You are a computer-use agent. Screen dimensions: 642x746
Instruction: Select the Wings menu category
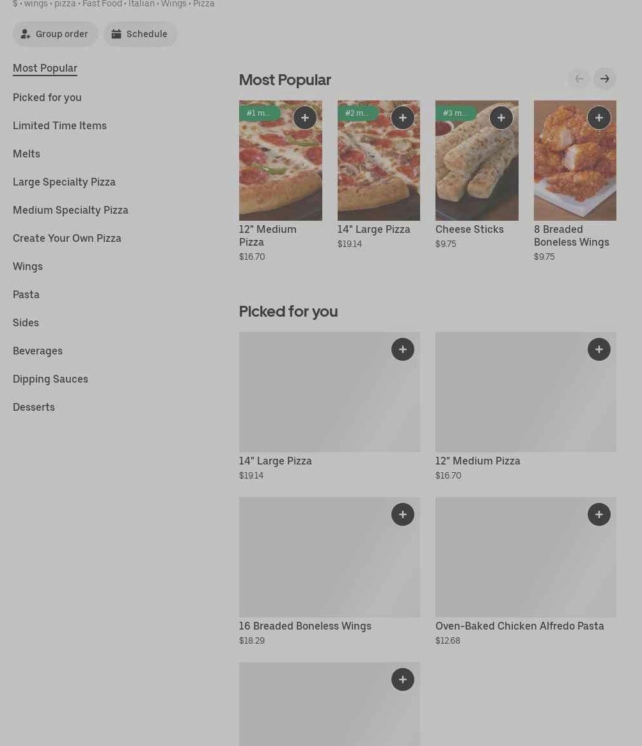(x=27, y=266)
